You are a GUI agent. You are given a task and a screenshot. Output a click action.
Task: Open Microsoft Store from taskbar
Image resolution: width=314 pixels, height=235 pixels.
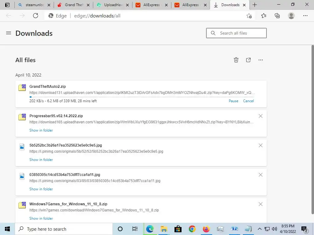tap(178, 229)
